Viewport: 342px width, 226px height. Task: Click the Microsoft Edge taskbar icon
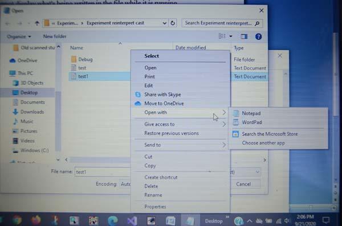coord(113,221)
